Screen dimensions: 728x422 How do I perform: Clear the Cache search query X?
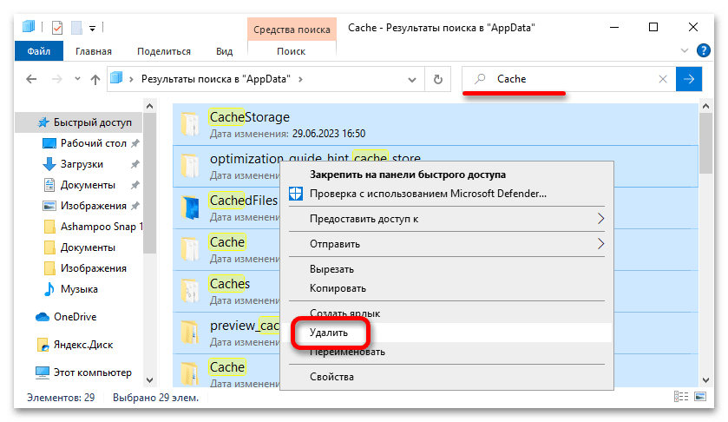pos(663,79)
